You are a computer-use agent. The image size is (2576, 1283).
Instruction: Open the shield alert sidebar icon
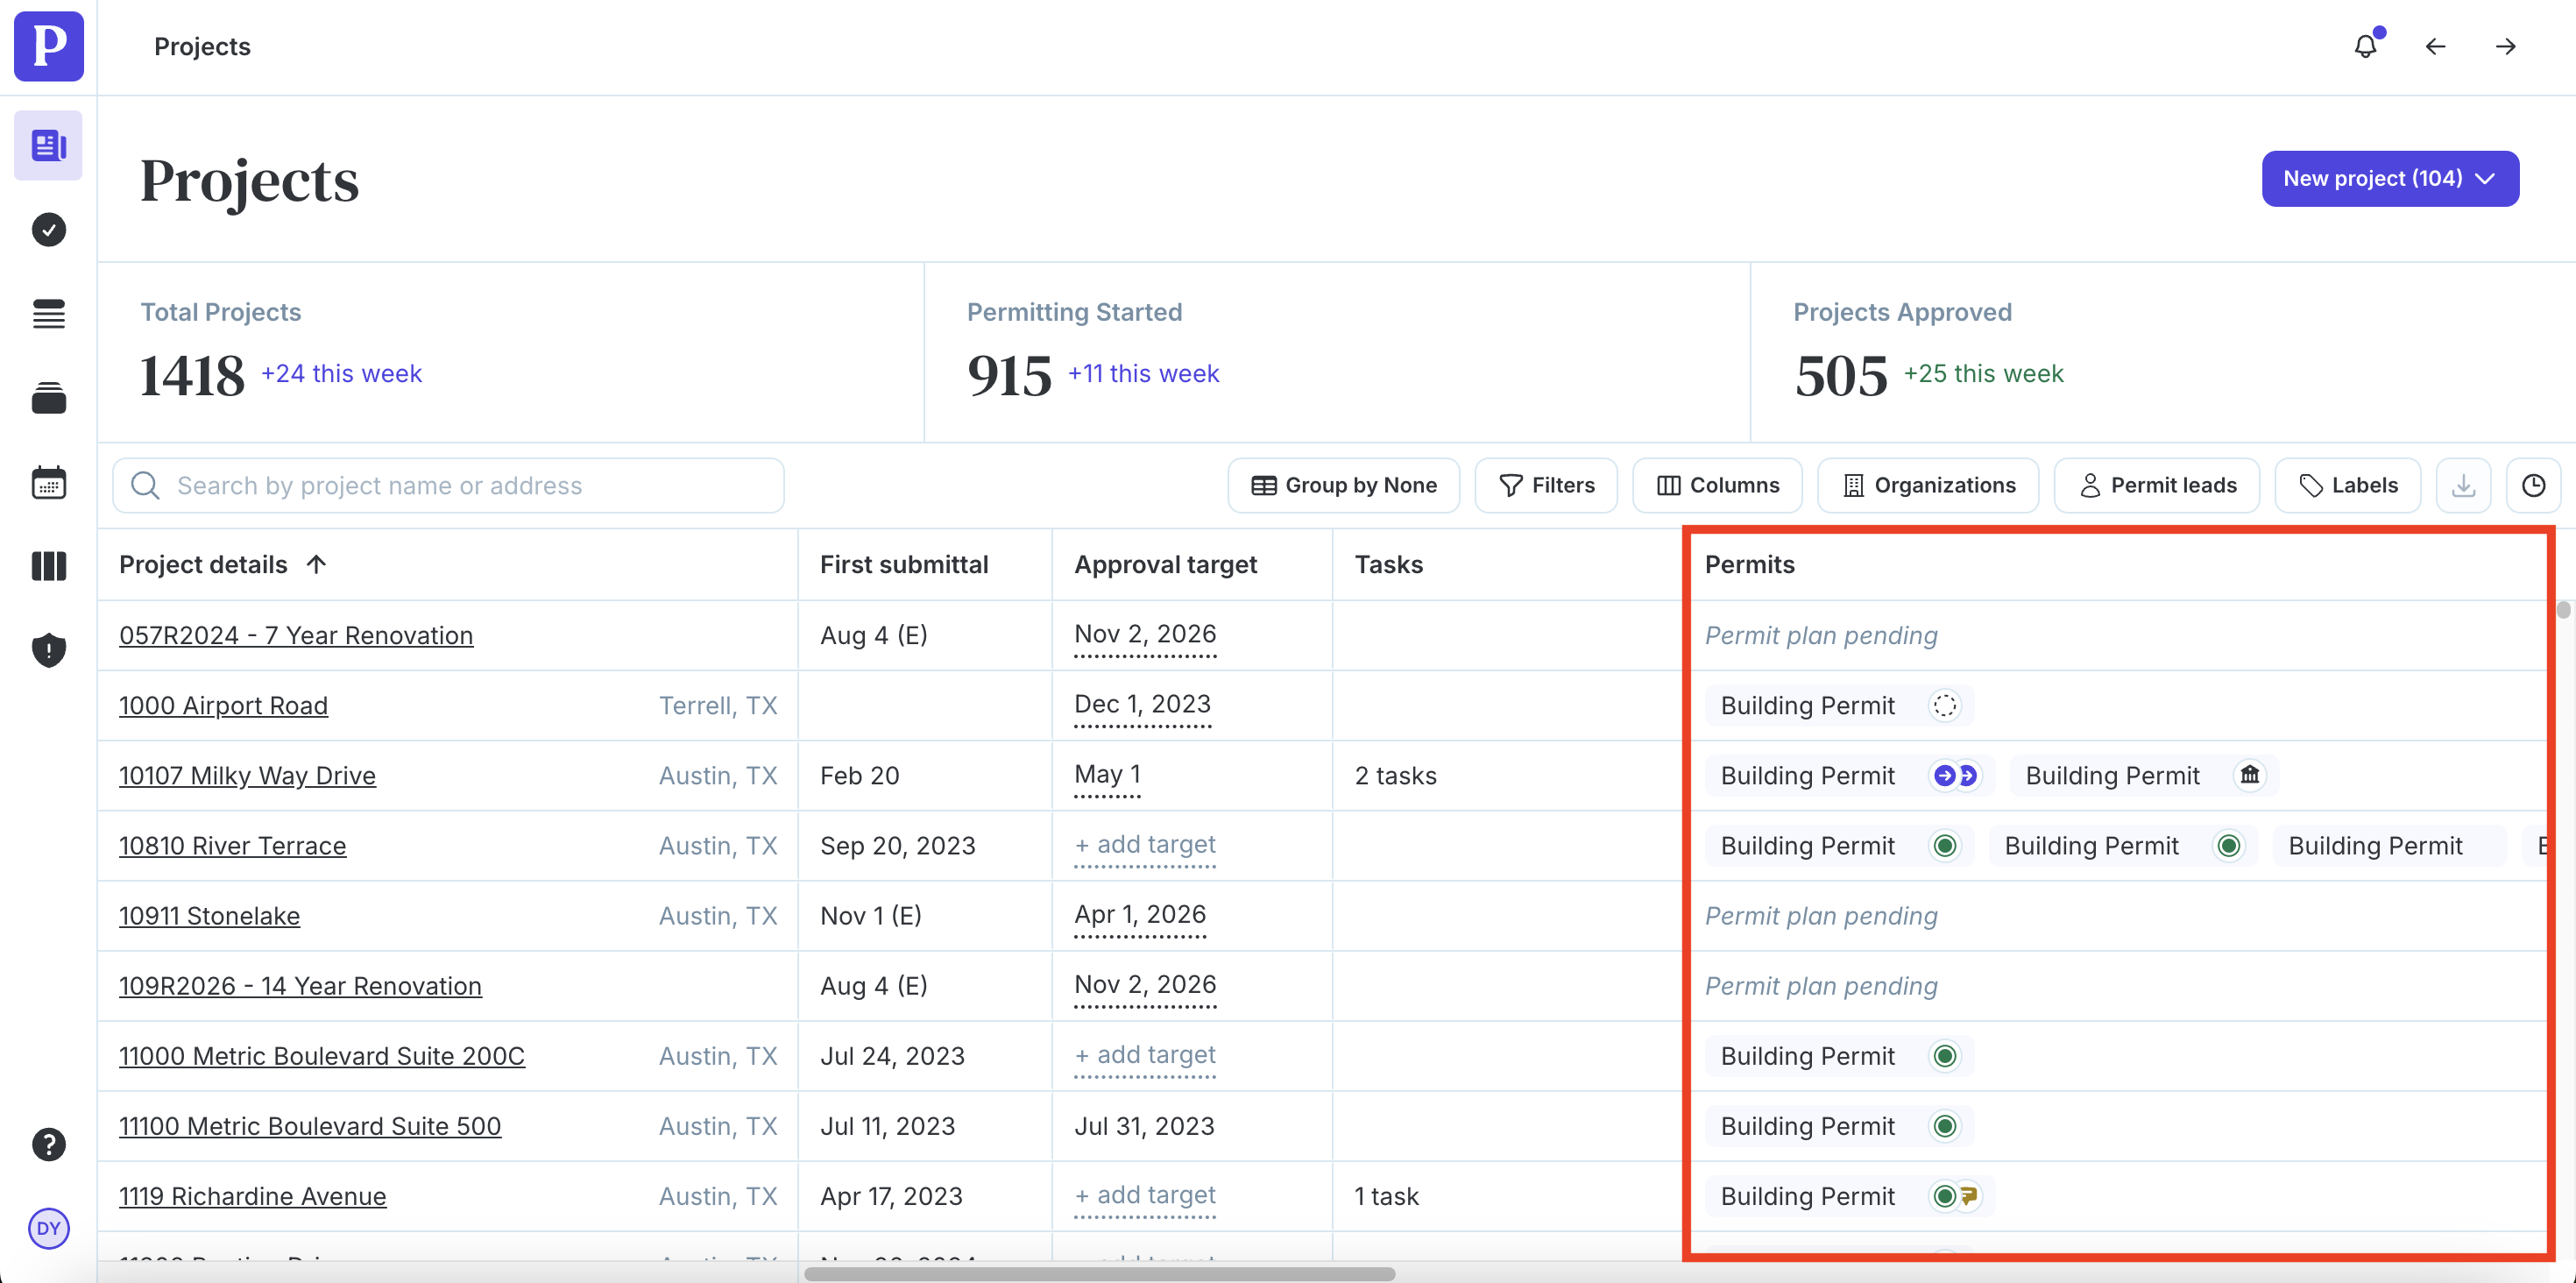[48, 650]
